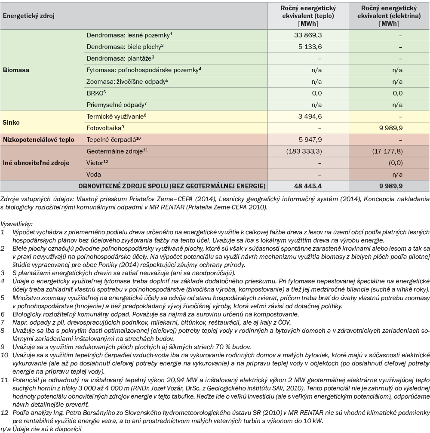Image resolution: width=430 pixels, height=433 pixels.
Task: Select 'Dendromasa: lesné pozemky' row label
Action: point(129,35)
